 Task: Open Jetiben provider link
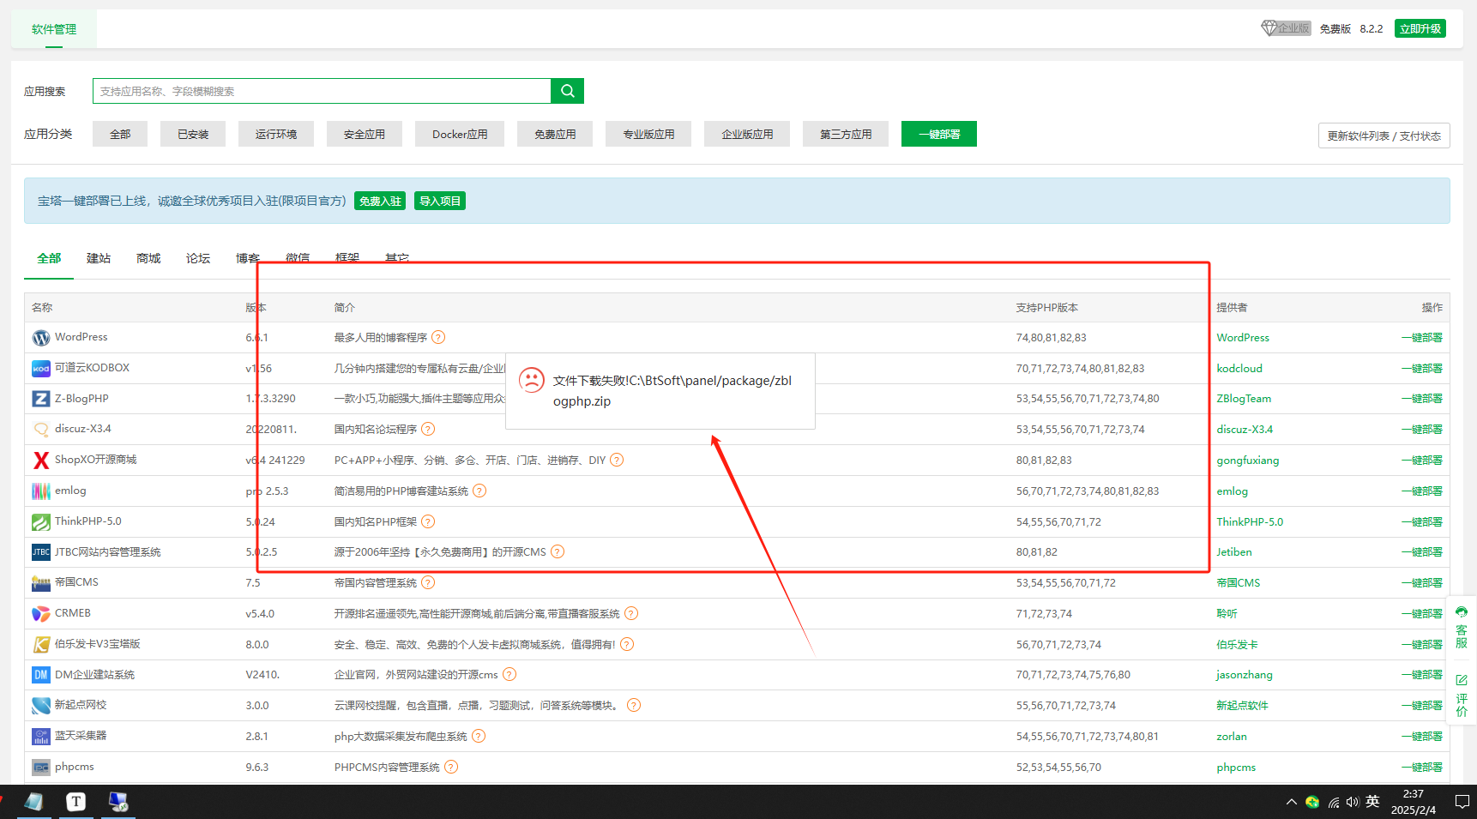pos(1234,552)
